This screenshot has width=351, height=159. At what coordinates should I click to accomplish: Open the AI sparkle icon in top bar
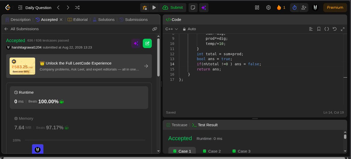204,8
